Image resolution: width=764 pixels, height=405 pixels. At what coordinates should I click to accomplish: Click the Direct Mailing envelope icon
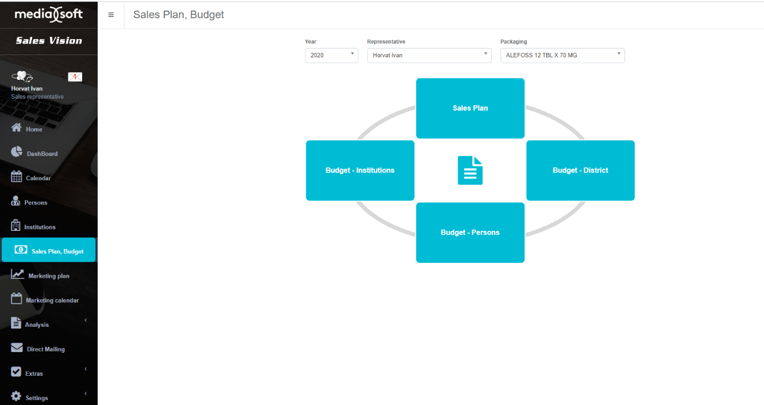pos(17,348)
